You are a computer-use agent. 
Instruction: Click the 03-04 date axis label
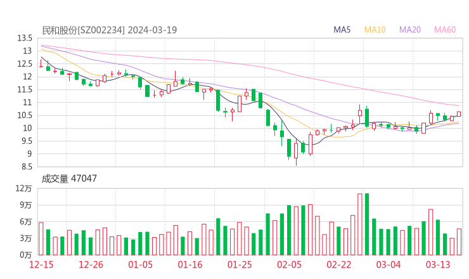[x=389, y=264]
